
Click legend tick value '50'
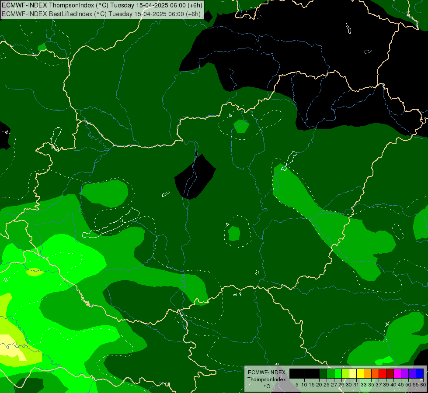(408, 385)
